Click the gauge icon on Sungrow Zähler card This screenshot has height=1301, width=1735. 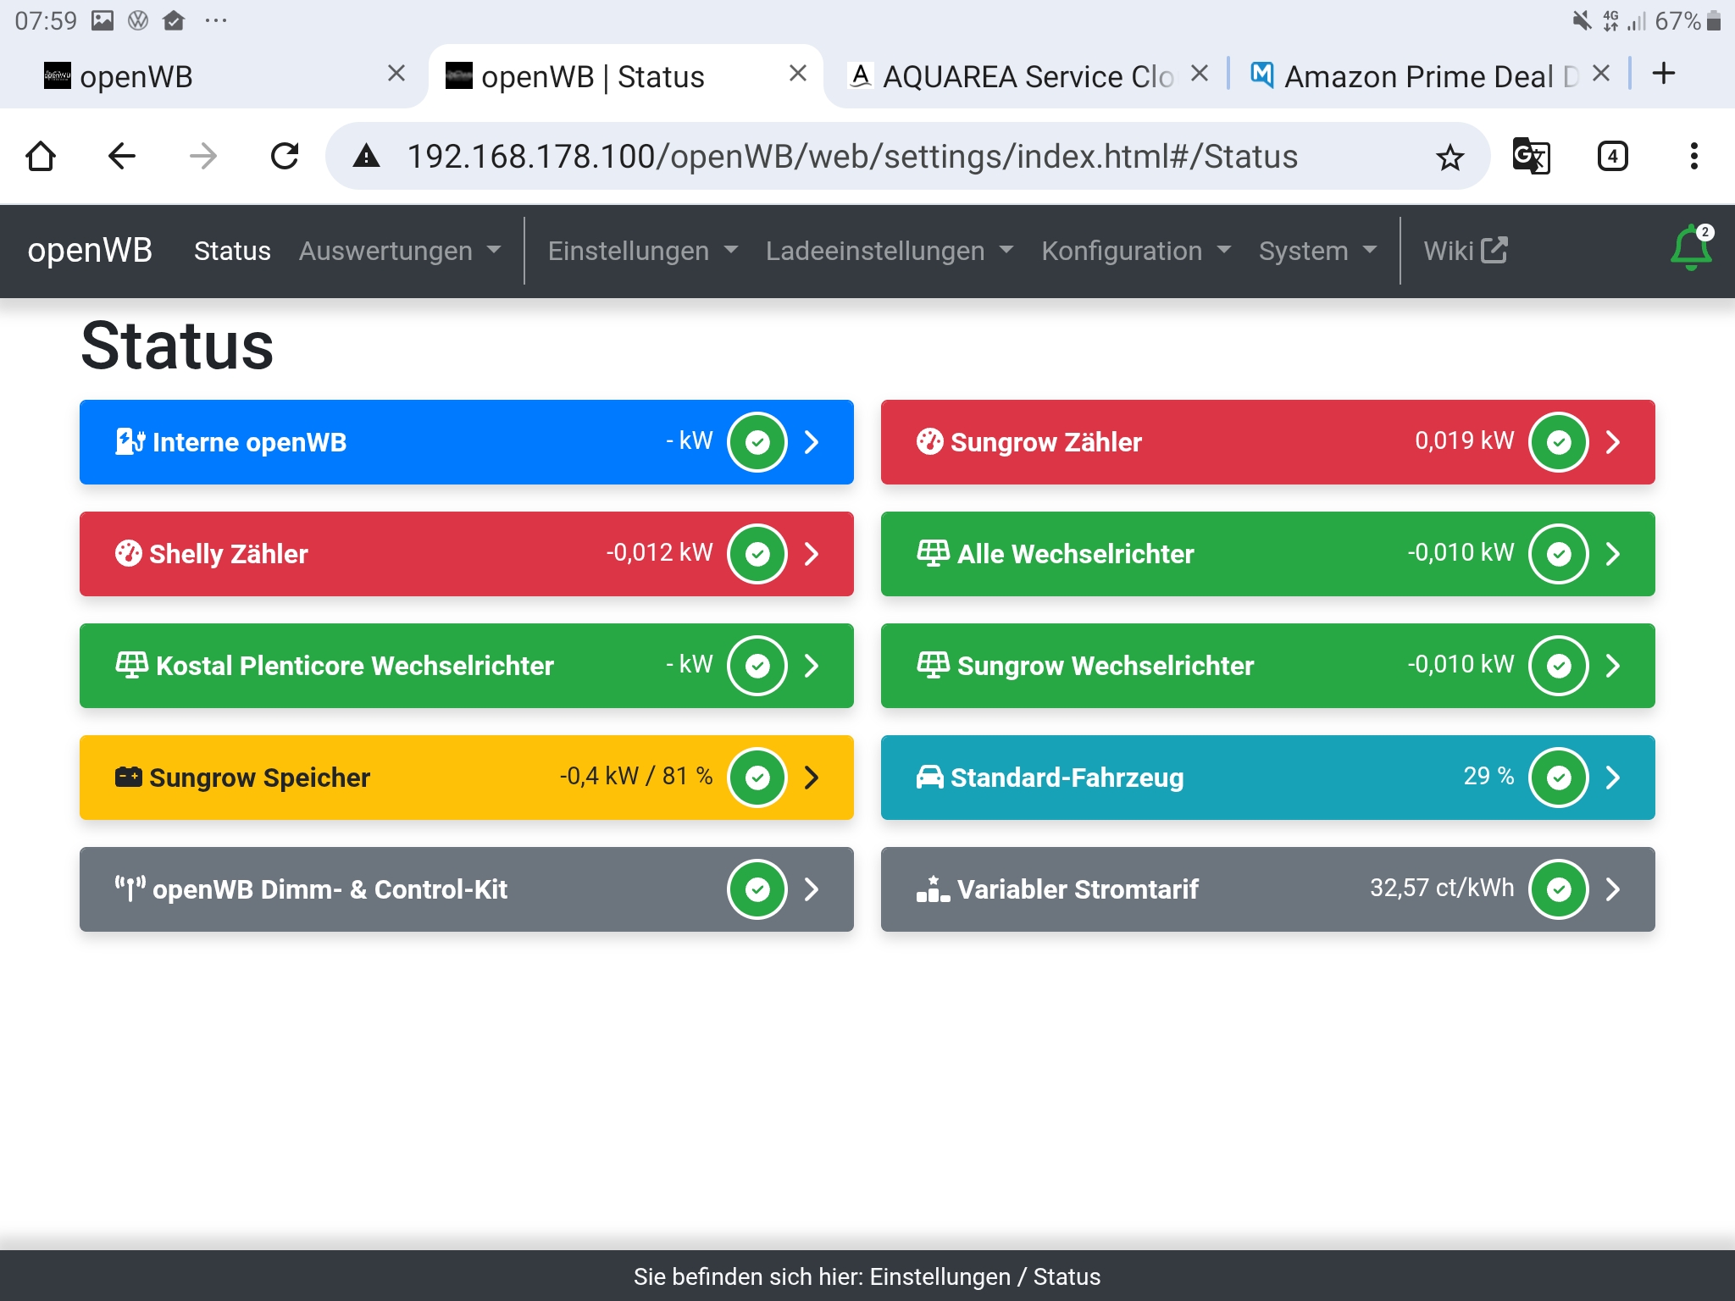pos(929,440)
